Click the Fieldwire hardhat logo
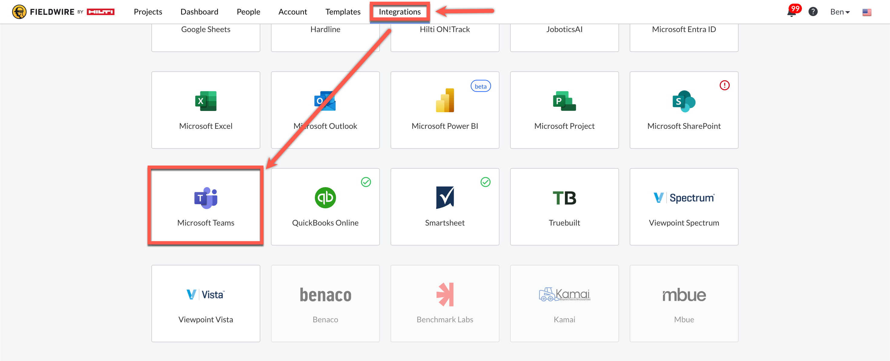 pos(19,12)
